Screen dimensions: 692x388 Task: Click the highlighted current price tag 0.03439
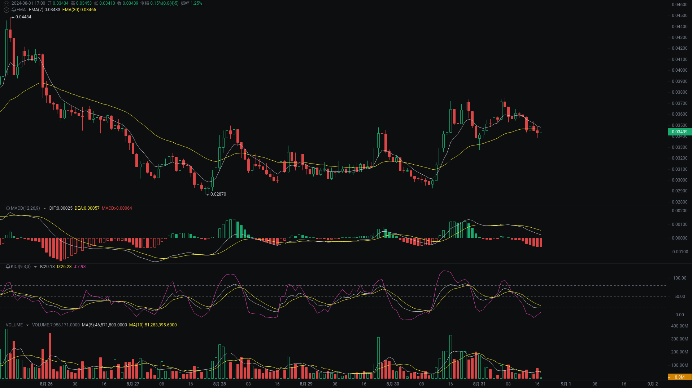(x=679, y=132)
